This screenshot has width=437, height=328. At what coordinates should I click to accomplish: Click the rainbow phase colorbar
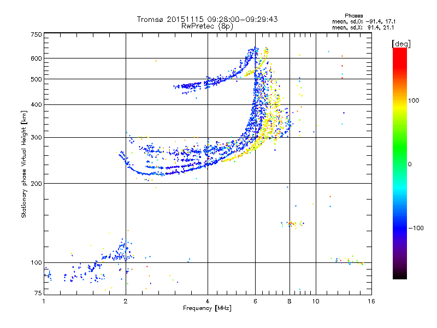click(400, 163)
